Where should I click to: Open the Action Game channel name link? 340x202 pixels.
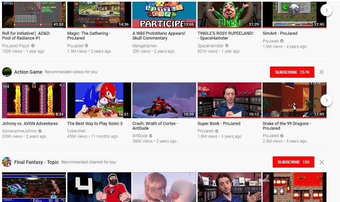(x=28, y=72)
